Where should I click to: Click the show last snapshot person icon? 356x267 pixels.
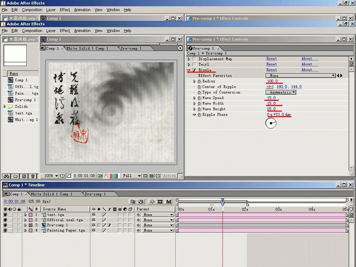[106, 176]
